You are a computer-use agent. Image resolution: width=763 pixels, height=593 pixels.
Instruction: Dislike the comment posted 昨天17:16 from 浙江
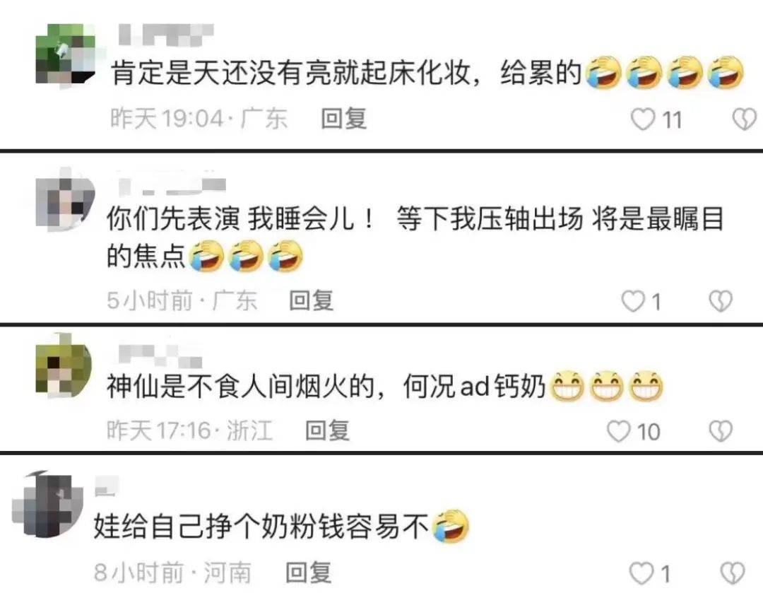[721, 431]
